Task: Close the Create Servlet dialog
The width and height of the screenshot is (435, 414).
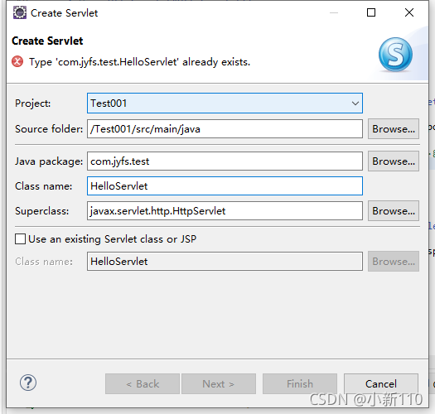Action: (x=409, y=12)
